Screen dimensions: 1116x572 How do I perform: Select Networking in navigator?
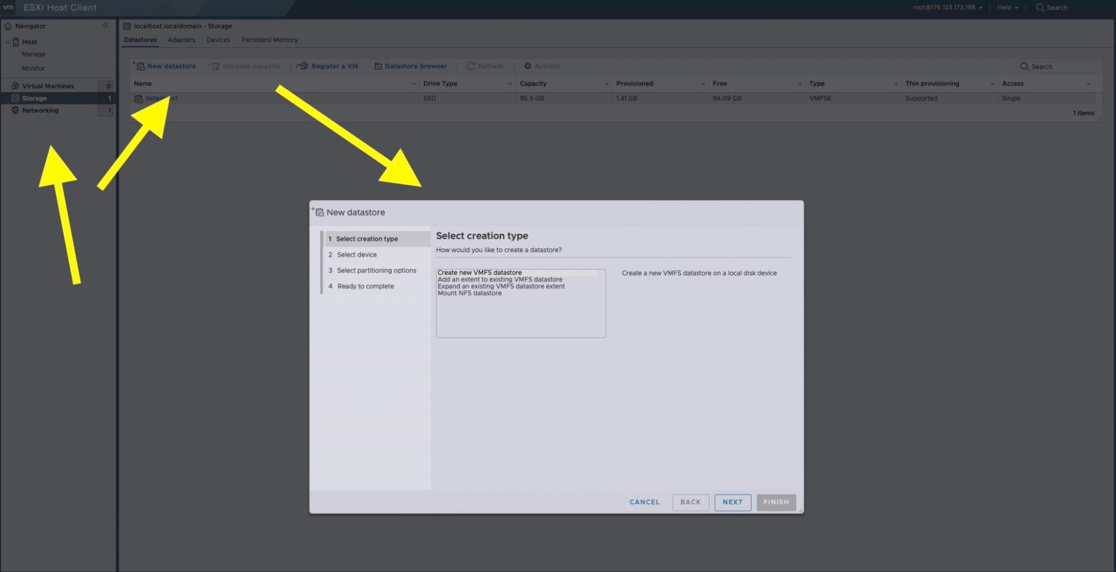40,110
